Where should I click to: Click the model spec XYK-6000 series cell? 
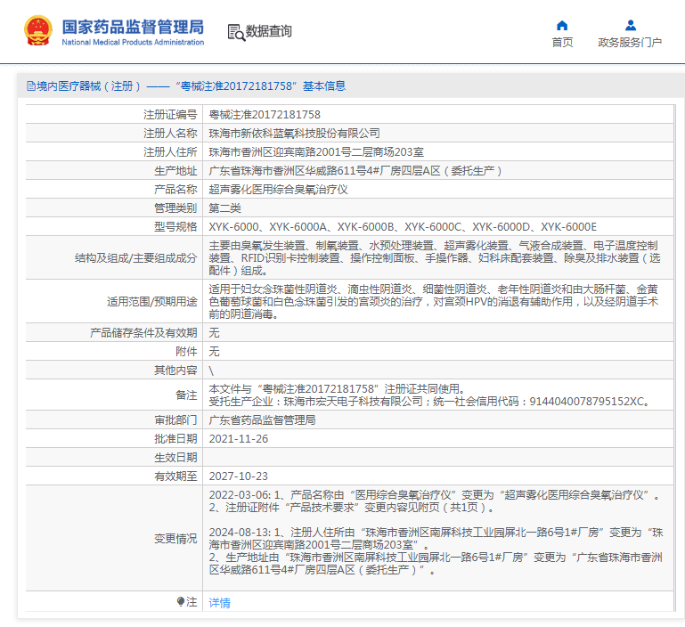point(403,227)
